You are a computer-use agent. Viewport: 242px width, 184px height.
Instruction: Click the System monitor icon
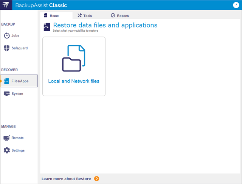pos(7,94)
